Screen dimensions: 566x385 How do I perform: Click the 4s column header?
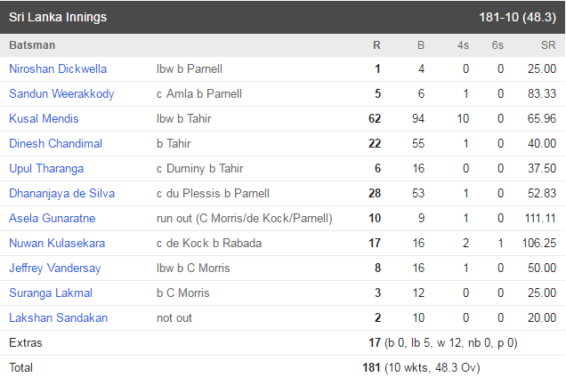[x=463, y=45]
